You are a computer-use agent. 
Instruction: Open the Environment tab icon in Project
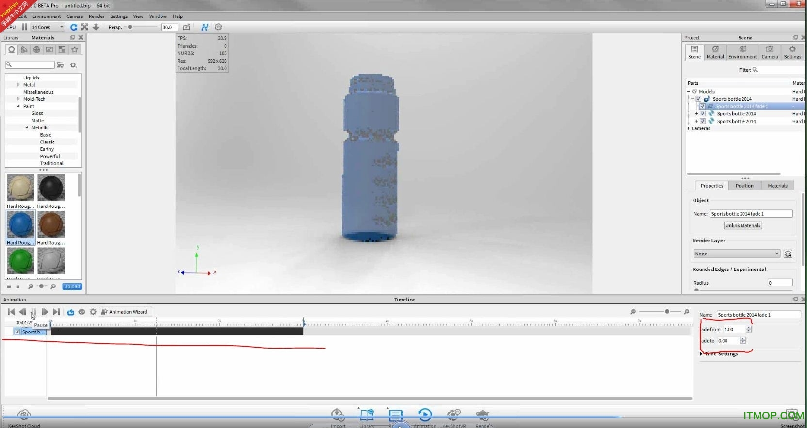click(742, 52)
